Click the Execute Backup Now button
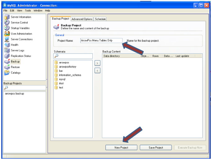211x159 pixels. [x=190, y=148]
